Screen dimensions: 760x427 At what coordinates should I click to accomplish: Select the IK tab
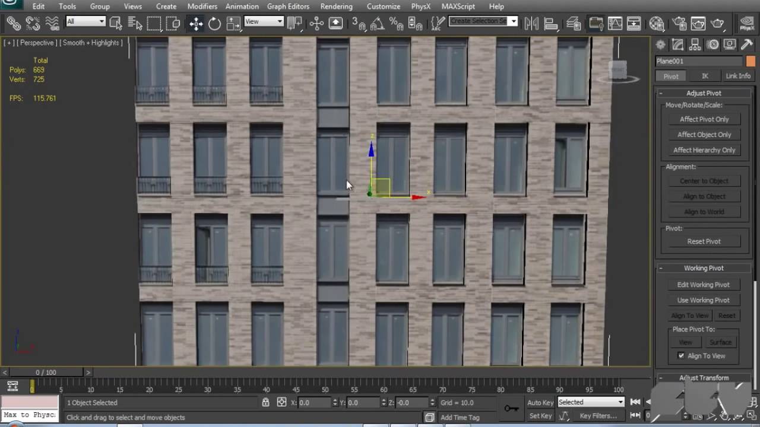click(x=705, y=76)
